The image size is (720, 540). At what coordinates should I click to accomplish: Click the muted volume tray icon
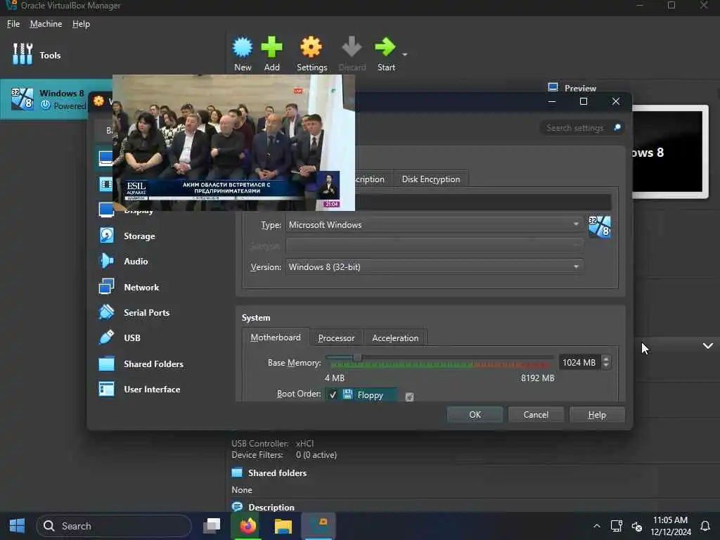click(x=637, y=526)
